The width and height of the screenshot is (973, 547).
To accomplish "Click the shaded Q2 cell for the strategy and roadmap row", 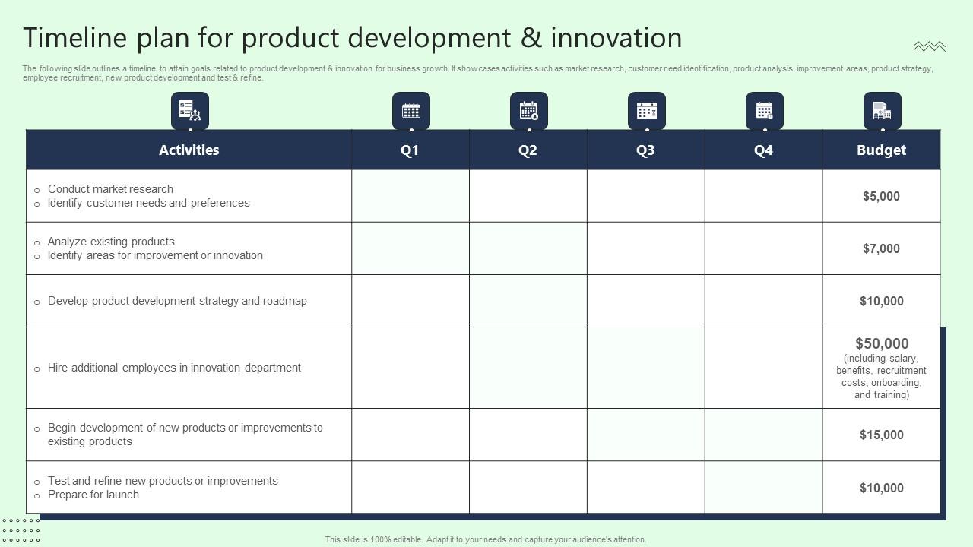I will (x=528, y=301).
